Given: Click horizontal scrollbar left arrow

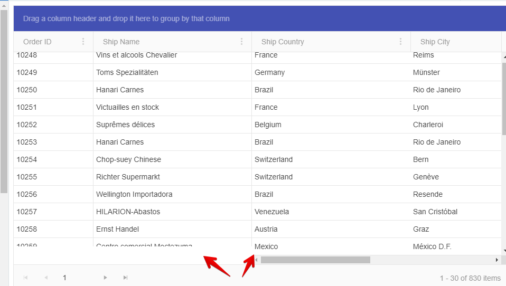Looking at the screenshot, I should point(257,260).
